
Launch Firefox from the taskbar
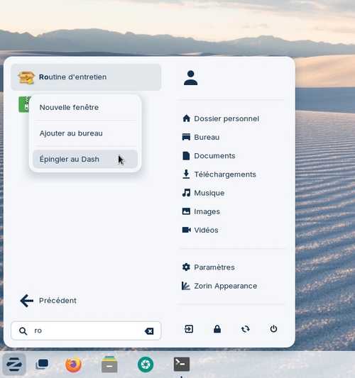73,365
